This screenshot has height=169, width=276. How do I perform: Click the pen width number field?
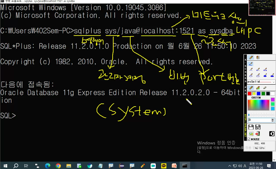[x=260, y=120]
